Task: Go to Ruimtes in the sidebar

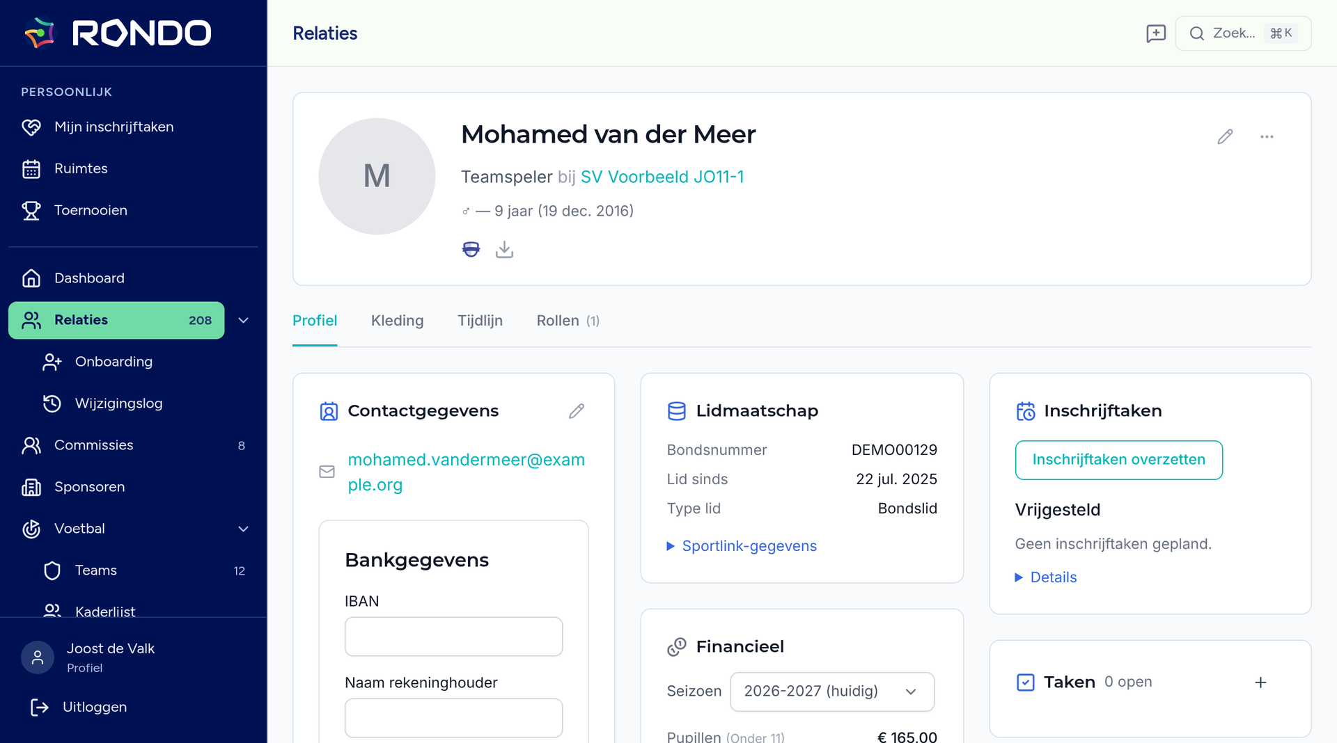Action: (133, 168)
